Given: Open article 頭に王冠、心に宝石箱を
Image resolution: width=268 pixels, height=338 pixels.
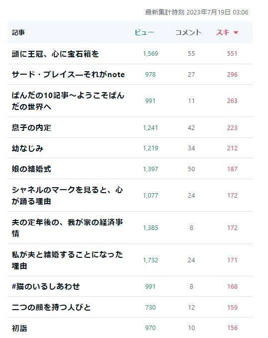Looking at the screenshot, I should (55, 54).
